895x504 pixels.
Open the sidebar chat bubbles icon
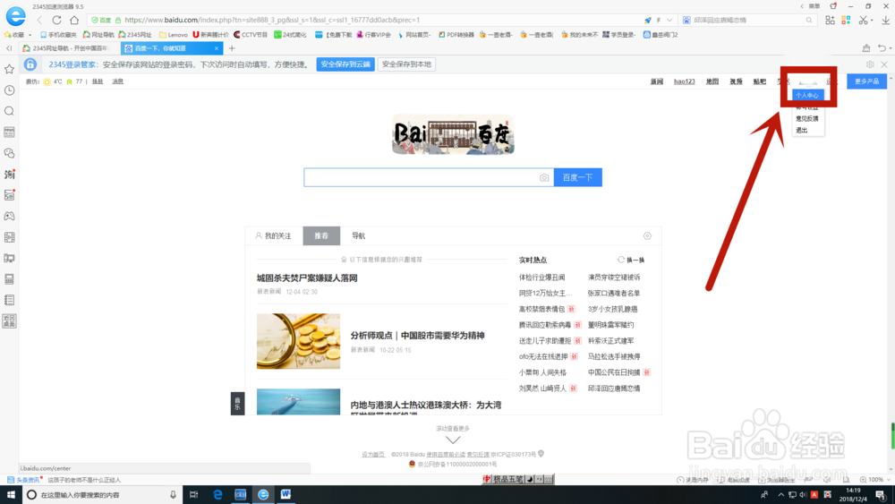(9, 154)
